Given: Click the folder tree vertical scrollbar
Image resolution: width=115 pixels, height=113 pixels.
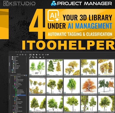Looking at the screenshot, I should [26, 60].
